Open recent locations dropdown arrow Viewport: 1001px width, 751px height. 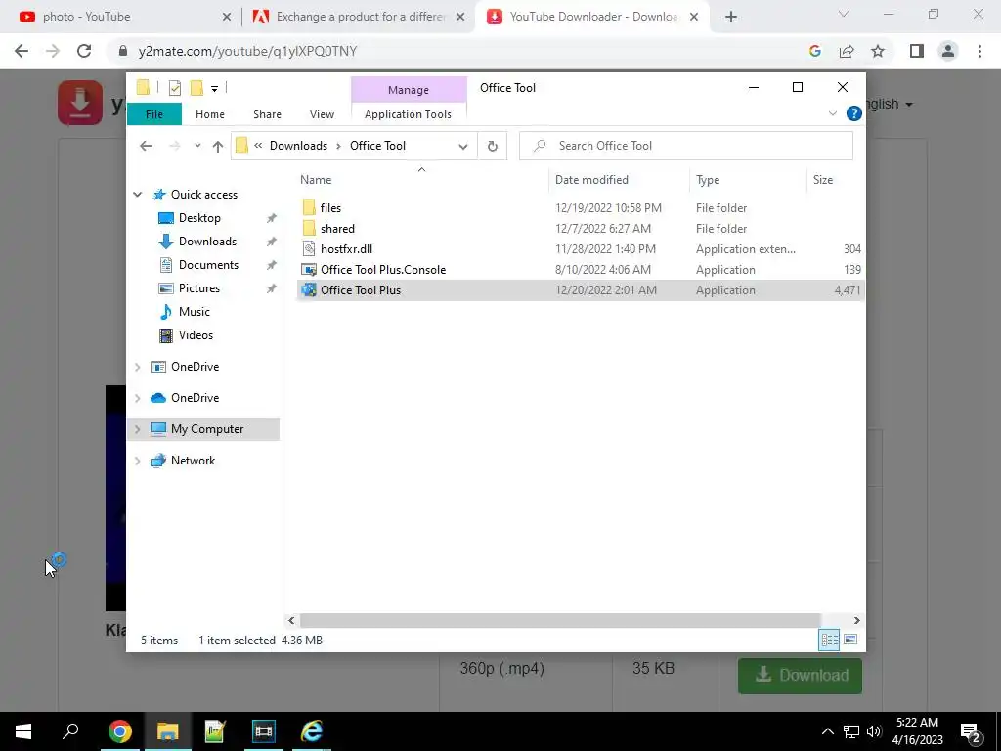197,146
